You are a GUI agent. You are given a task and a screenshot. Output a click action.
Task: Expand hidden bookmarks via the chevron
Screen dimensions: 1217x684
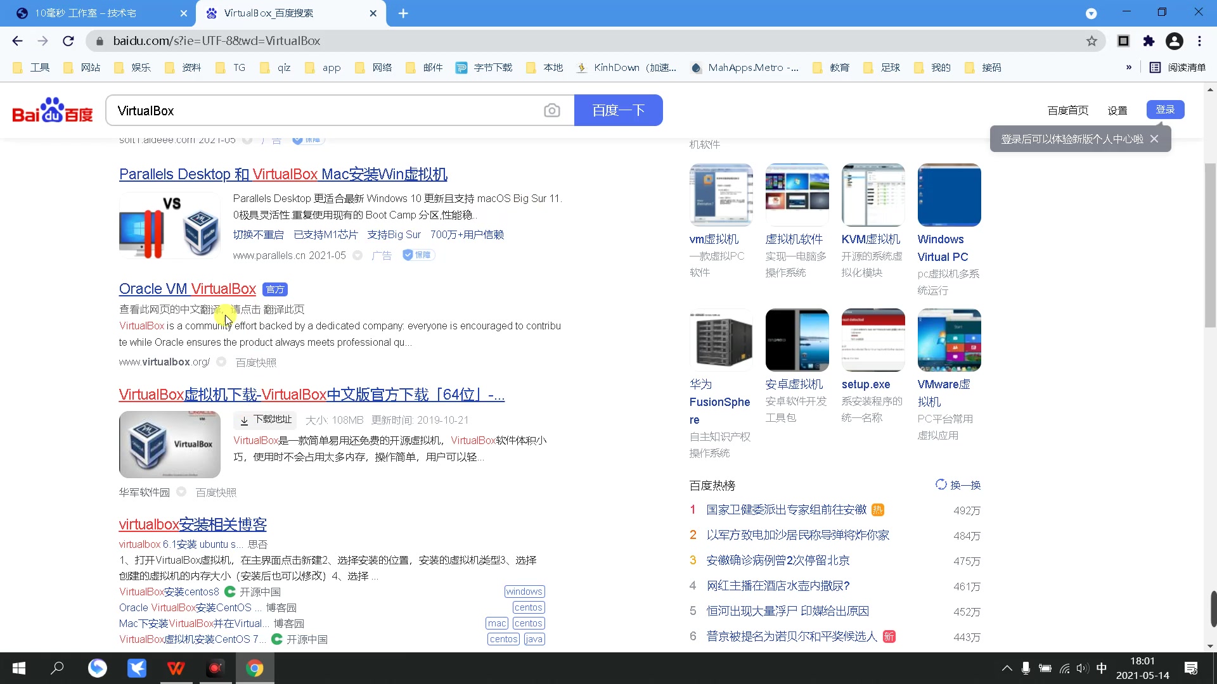(1129, 67)
